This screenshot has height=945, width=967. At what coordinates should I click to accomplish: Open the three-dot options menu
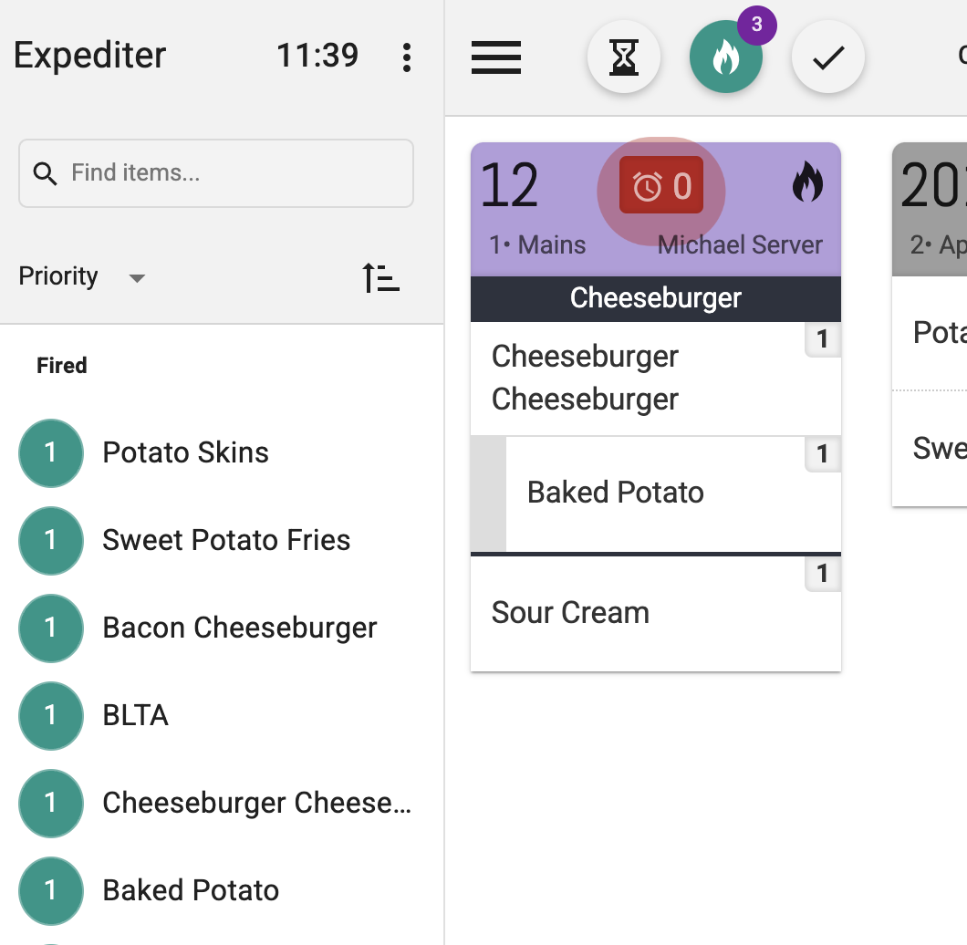coord(406,57)
